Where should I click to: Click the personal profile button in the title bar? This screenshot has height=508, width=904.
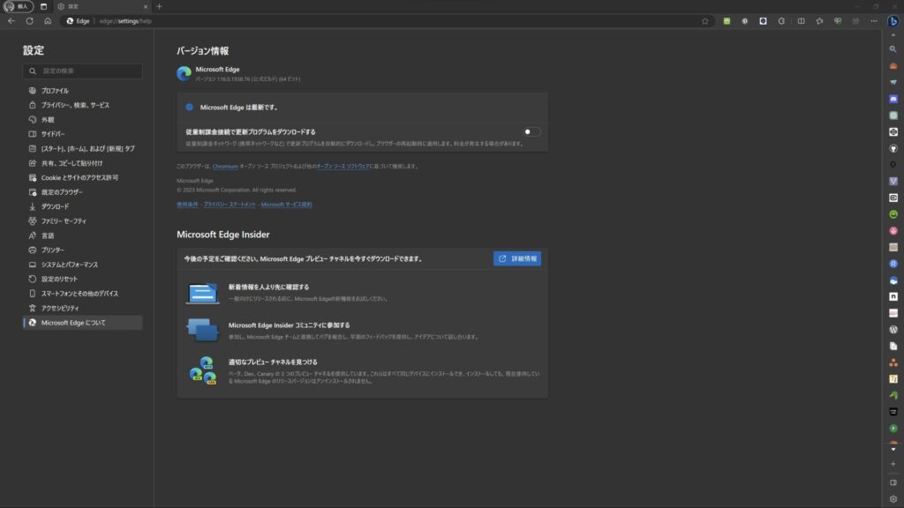click(x=18, y=6)
